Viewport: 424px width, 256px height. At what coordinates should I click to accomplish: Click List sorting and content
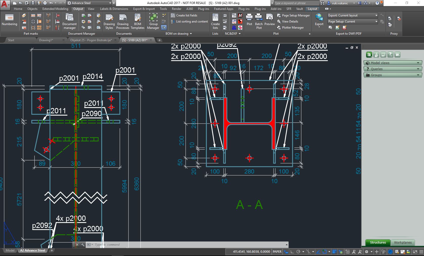tap(189, 22)
